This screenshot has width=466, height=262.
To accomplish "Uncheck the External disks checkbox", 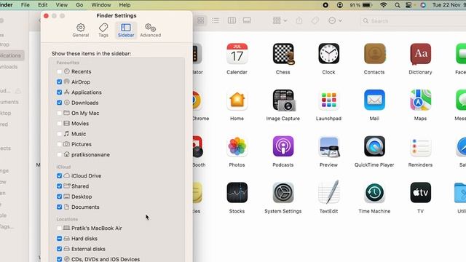I will point(59,249).
